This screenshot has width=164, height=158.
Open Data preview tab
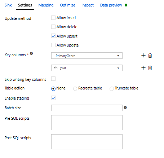pos(111,5)
